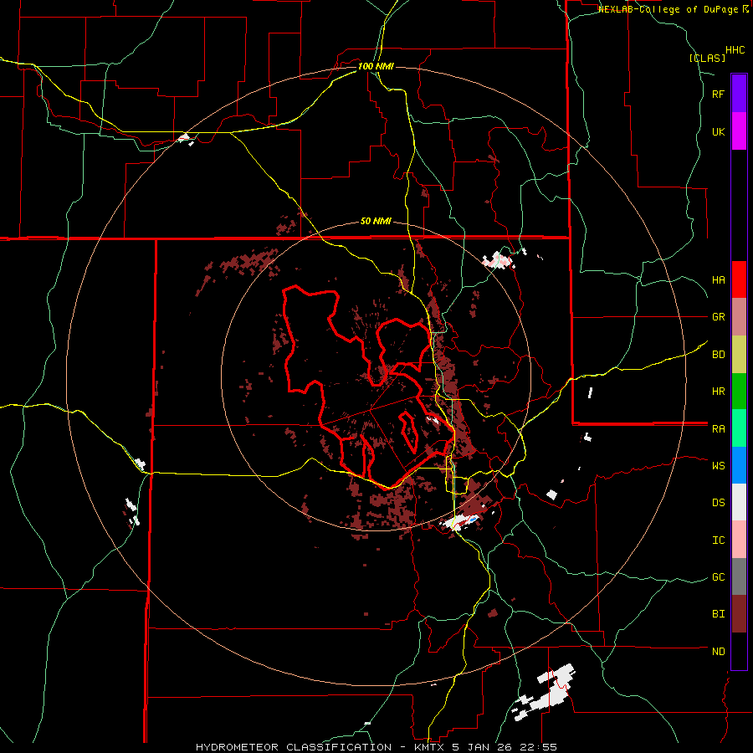The image size is (753, 753).
Task: Click the HA legend label
Action: pos(718,280)
